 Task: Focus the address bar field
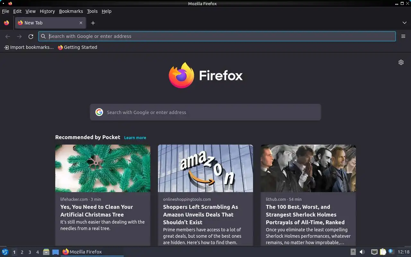217,36
